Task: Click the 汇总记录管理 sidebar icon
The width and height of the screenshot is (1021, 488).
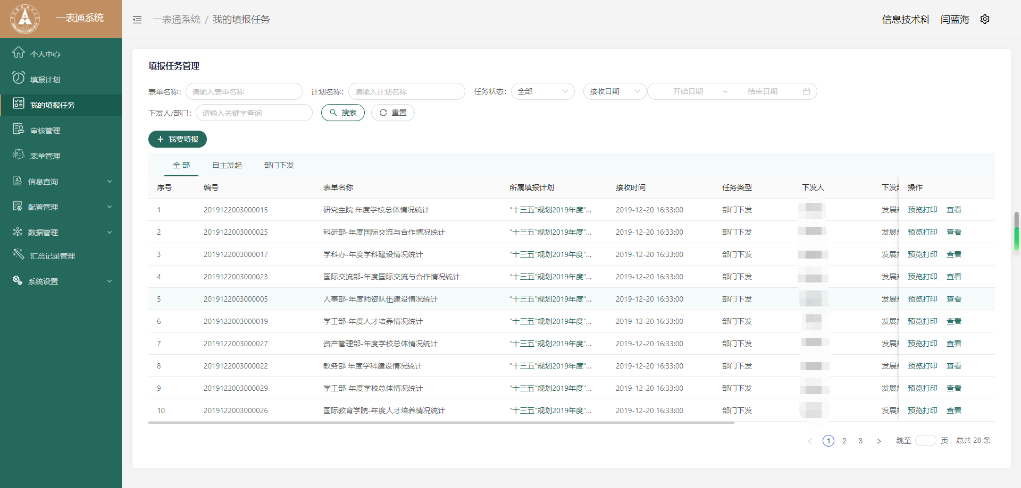Action: tap(19, 254)
